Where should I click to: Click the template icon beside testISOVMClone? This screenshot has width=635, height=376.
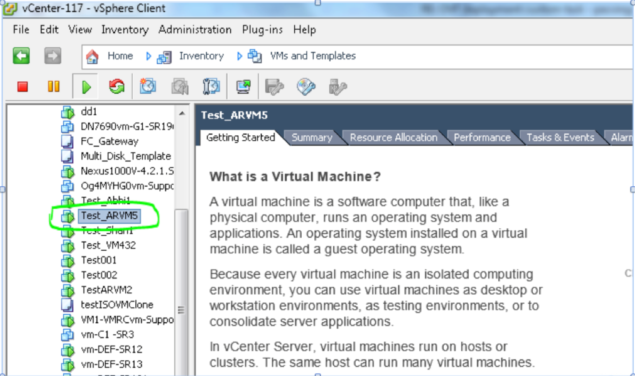67,305
